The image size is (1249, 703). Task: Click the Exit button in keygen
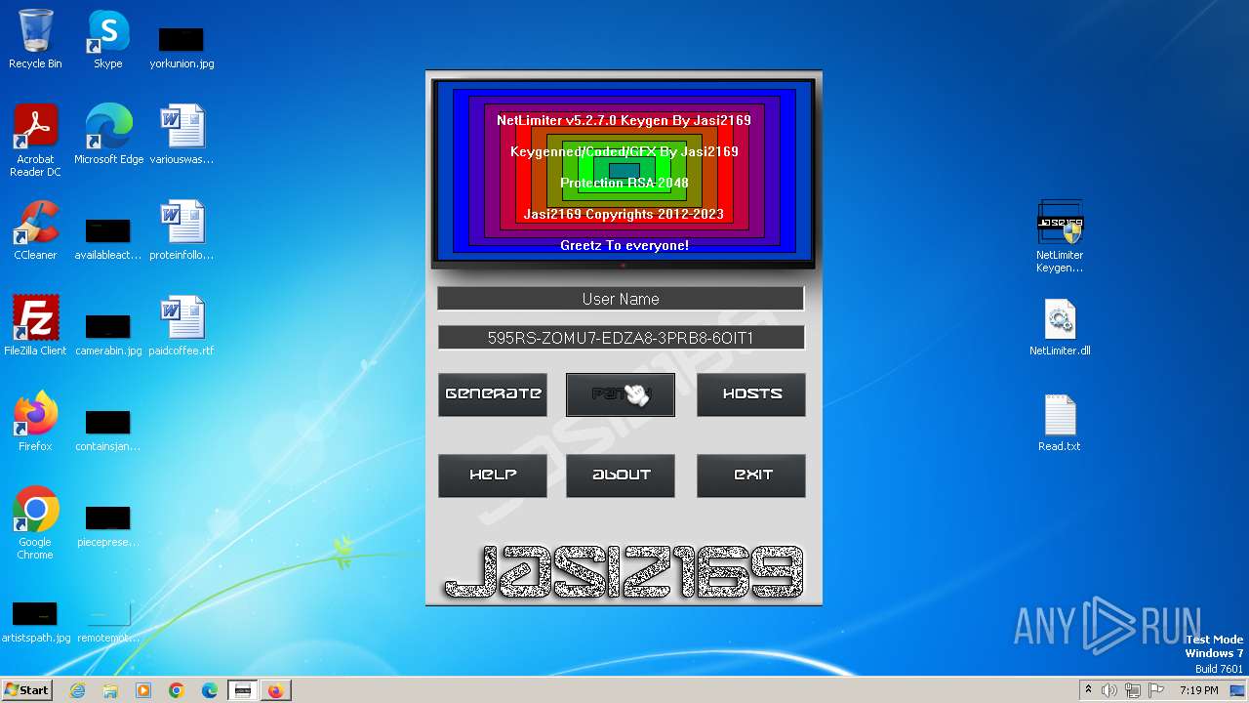click(751, 476)
